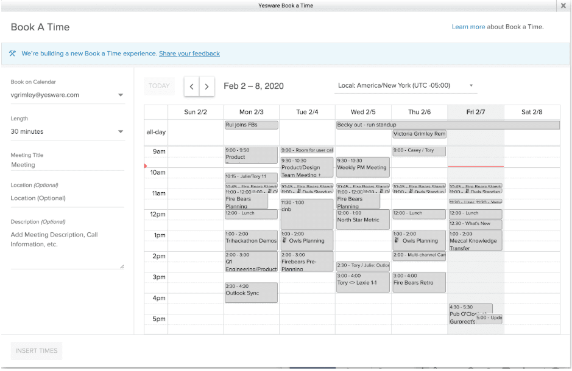Open the Learn more link
Viewport: 572px width, 371px height.
point(468,27)
